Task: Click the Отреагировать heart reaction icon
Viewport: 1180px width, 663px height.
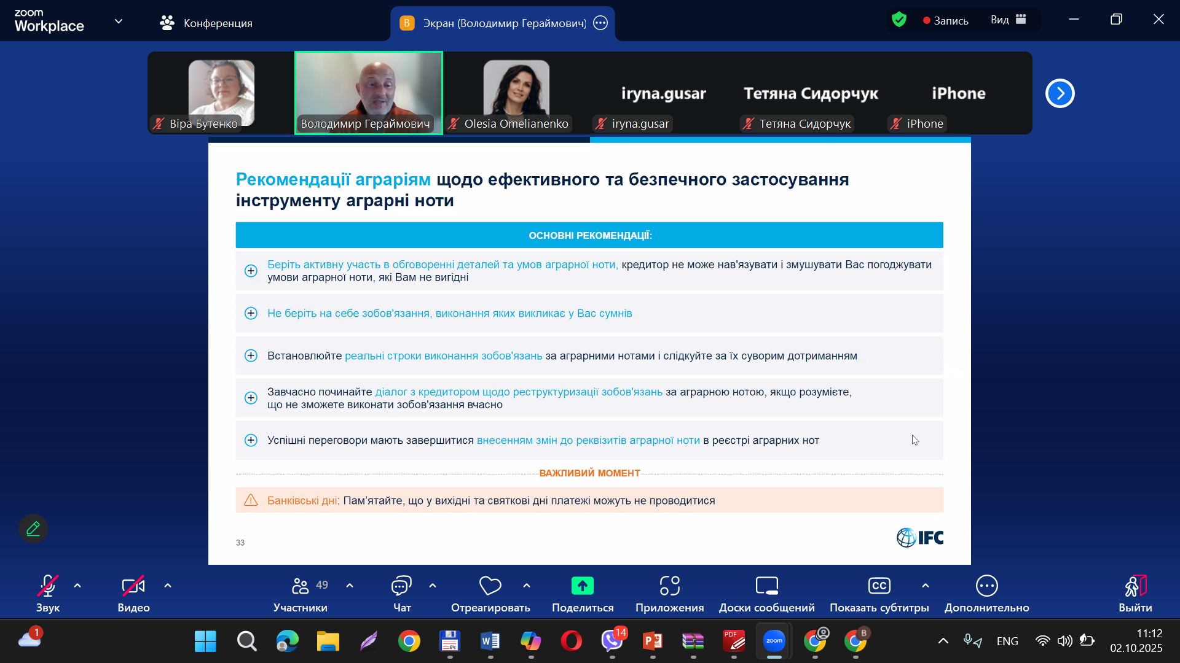Action: (490, 586)
